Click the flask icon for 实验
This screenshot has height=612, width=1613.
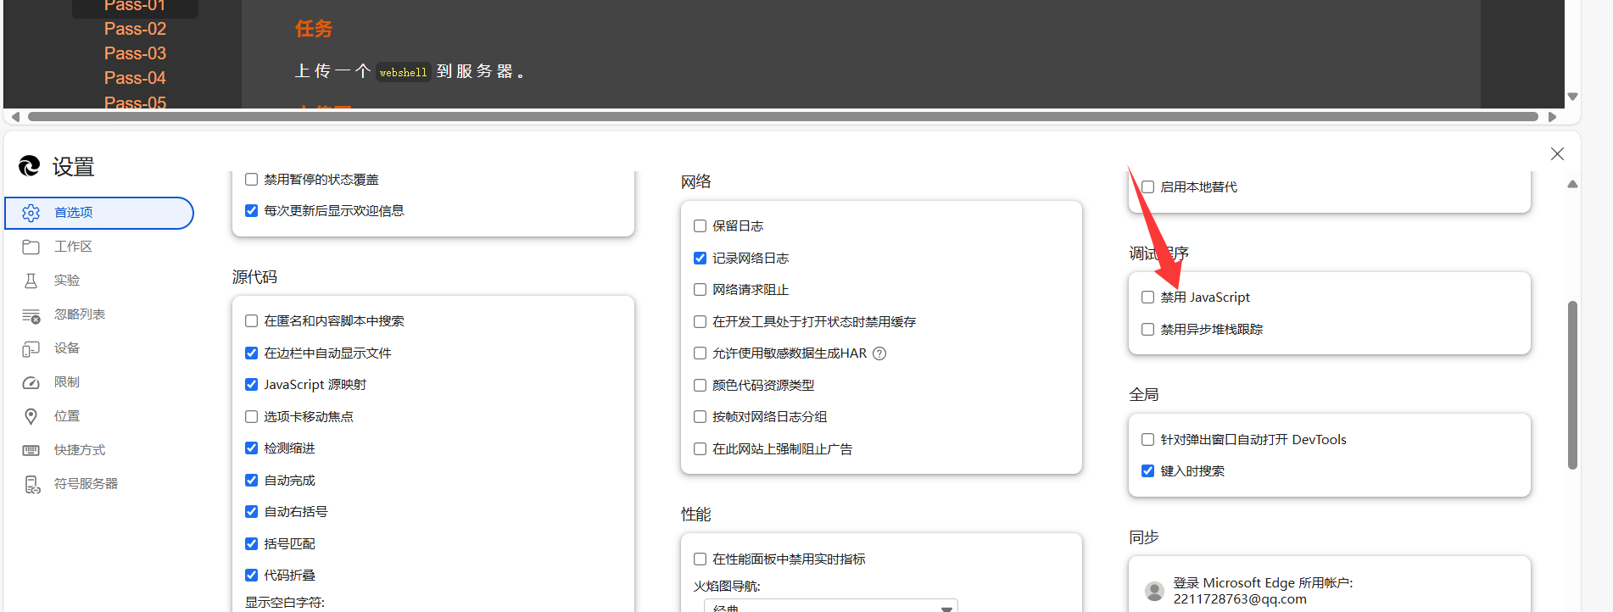(31, 281)
